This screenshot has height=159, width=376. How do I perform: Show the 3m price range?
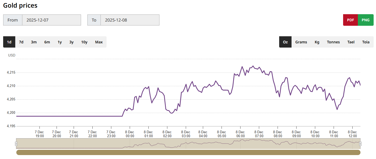point(34,42)
